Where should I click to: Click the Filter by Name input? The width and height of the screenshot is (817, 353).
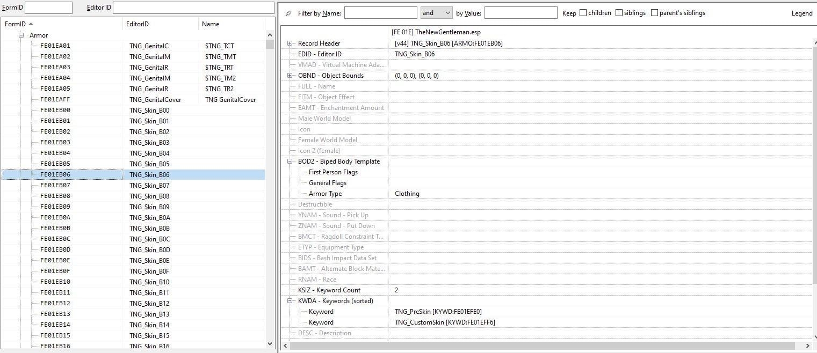pyautogui.click(x=380, y=13)
